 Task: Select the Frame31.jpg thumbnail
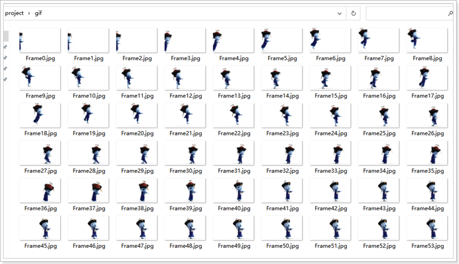234,153
